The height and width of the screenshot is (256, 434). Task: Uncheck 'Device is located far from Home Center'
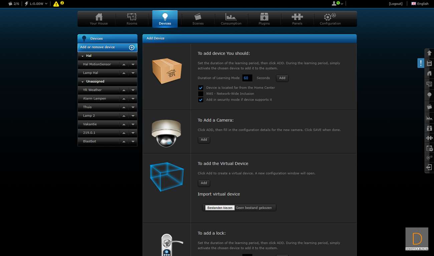click(x=201, y=88)
